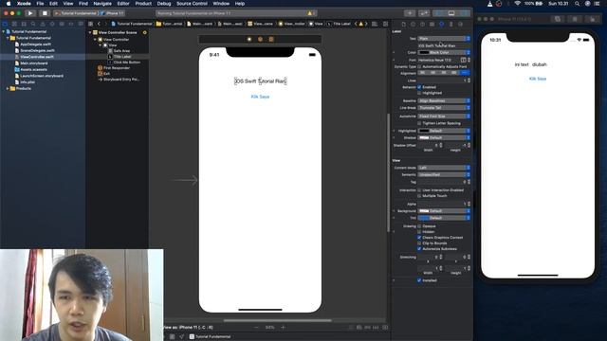Open Spotlight search in the menu bar
Viewport: 607px width, 341px height.
577,4
